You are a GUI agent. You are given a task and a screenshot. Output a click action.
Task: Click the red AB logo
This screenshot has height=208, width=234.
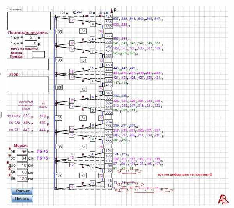(223, 199)
